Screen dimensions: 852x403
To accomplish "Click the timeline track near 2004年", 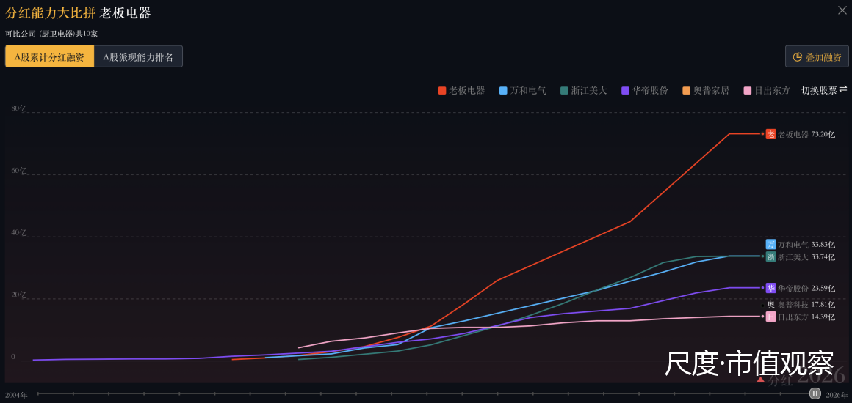I will click(x=40, y=393).
